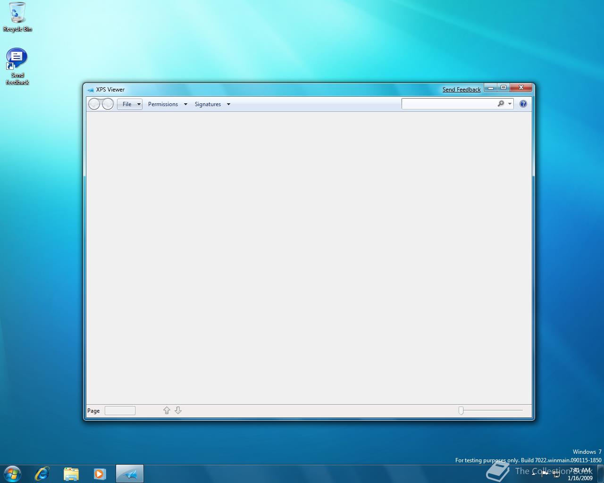Click the Forward navigation button in XPS Viewer
This screenshot has width=604, height=483.
(108, 104)
